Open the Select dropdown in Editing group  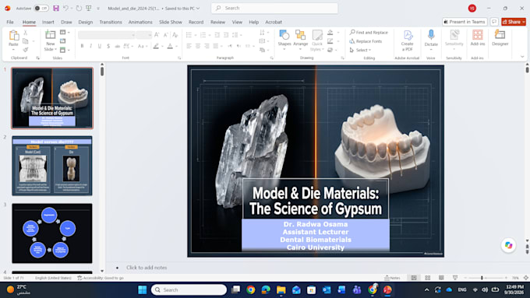(360, 50)
